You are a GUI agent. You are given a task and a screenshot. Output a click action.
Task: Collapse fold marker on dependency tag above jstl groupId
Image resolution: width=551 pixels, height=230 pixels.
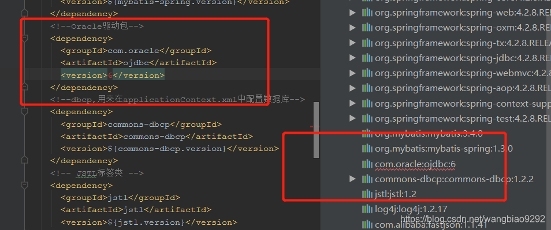24,185
